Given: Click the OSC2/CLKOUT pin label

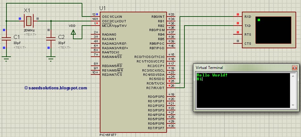Looking at the screenshot, I should [114, 21].
